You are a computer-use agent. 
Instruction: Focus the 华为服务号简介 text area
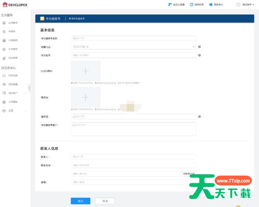[133, 129]
